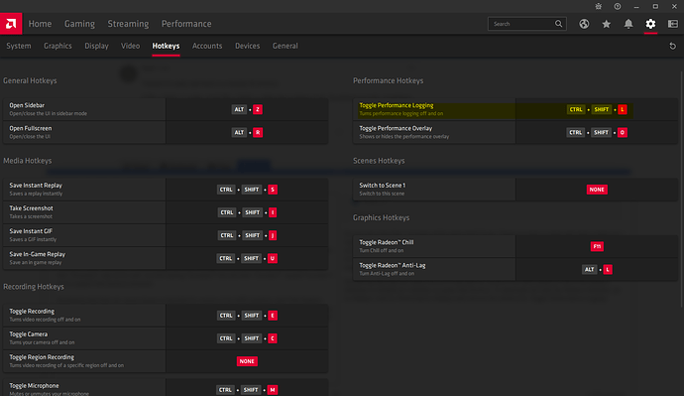Click the Recording Hotkeys section heading
684x396 pixels.
pyautogui.click(x=34, y=287)
